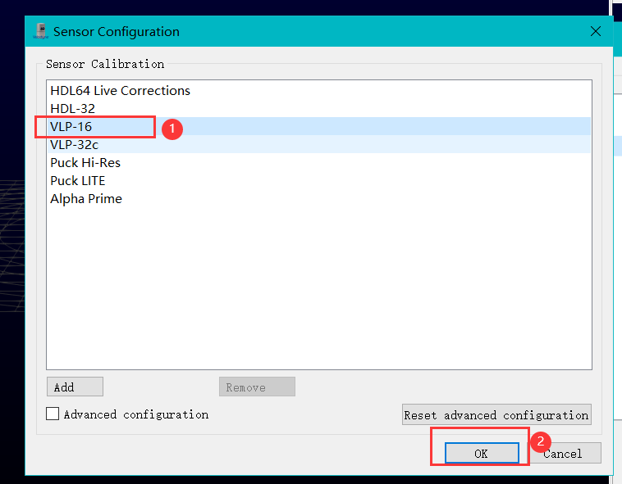Click the Remove button
Viewport: 622px width, 484px height.
click(257, 387)
